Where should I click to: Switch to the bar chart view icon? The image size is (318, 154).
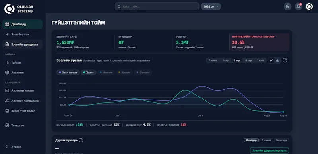point(277,60)
